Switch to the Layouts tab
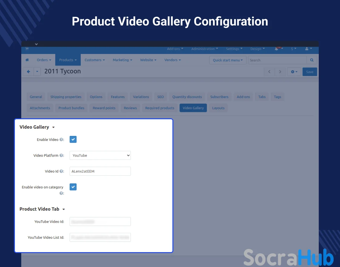340x267 pixels. tap(218, 108)
